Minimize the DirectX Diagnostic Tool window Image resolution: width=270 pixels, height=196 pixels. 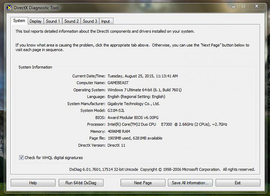234,6
